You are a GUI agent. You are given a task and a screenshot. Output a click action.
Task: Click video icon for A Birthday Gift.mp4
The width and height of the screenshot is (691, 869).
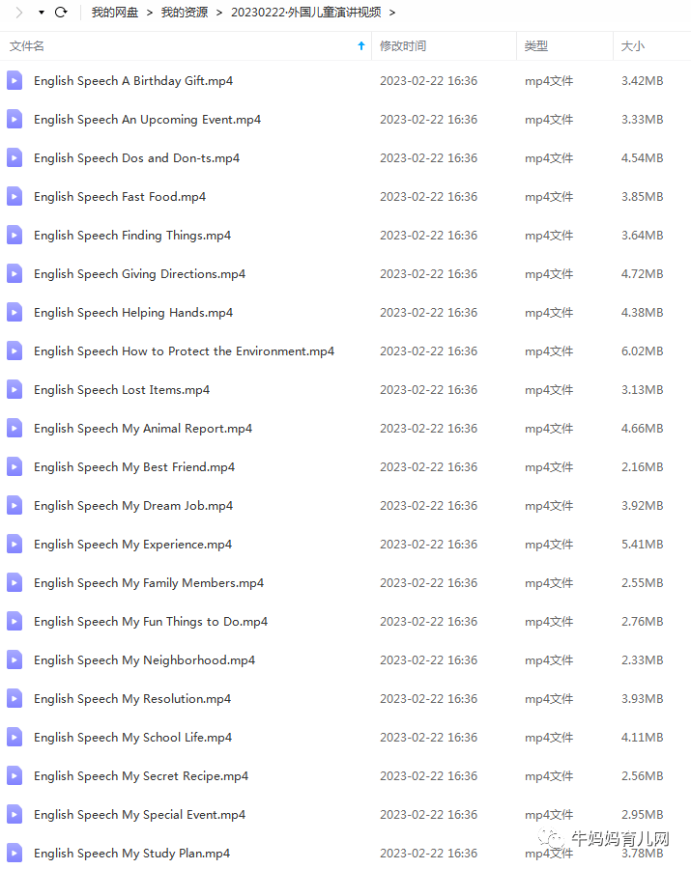click(14, 81)
